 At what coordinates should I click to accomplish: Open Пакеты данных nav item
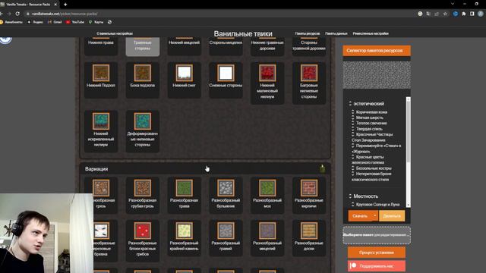click(336, 33)
